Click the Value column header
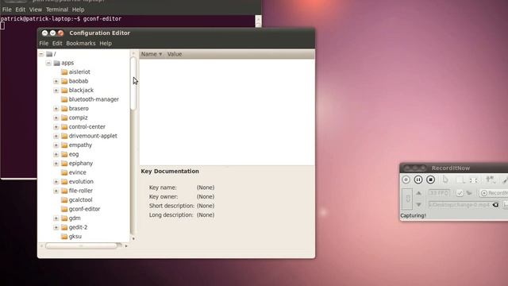This screenshot has height=286, width=508. tap(175, 54)
